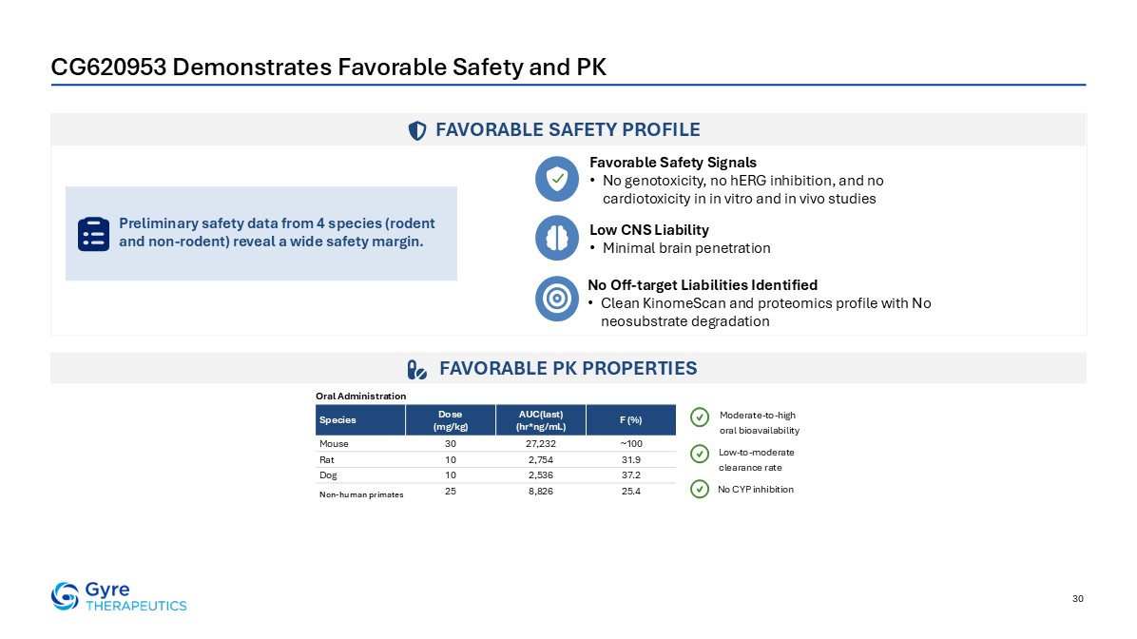Click the Clean KinomeScan and proteomics bullet text
The height and width of the screenshot is (639, 1137).
765,312
